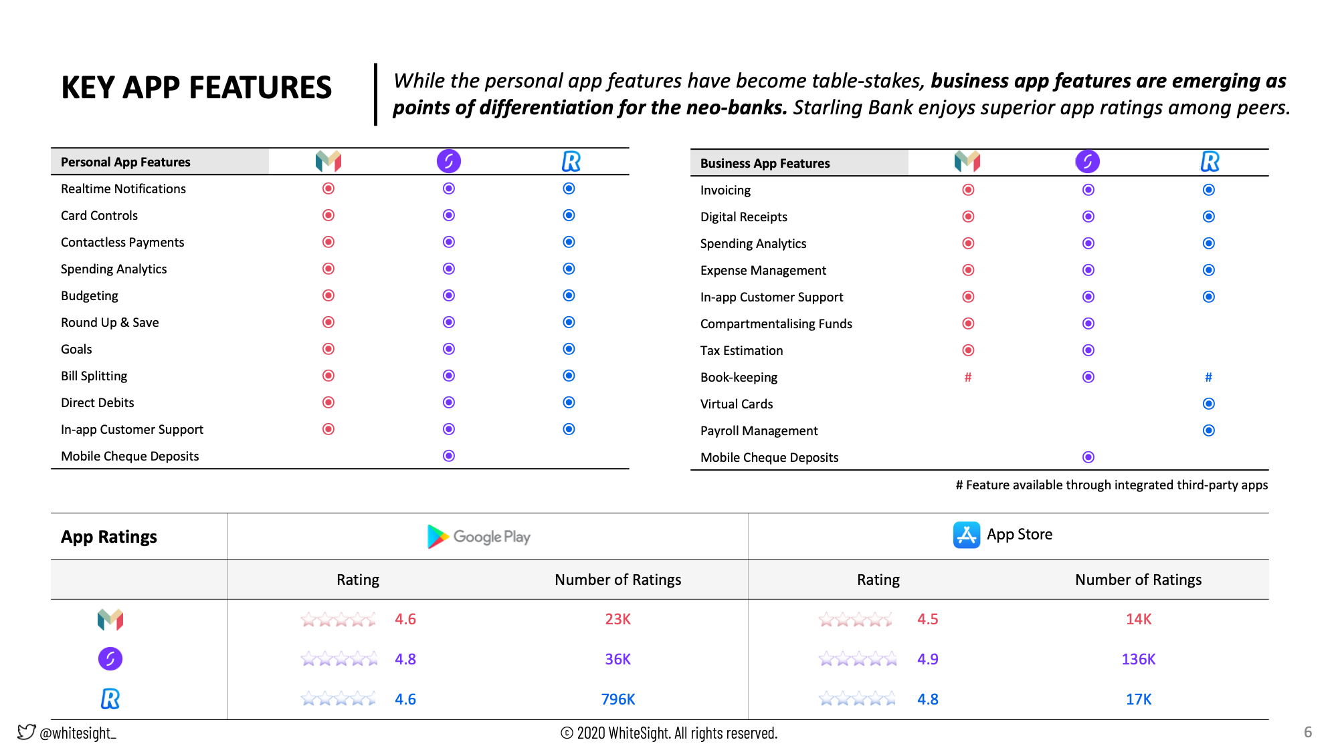Click the Business App Features column header
The width and height of the screenshot is (1338, 752).
click(765, 163)
